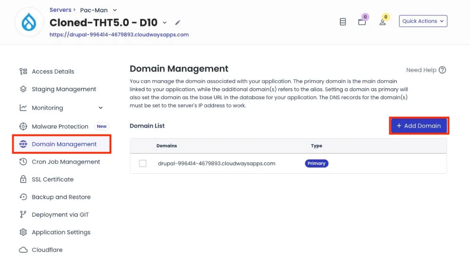Open Cron Job Management page
Image resolution: width=470 pixels, height=272 pixels.
click(x=66, y=162)
